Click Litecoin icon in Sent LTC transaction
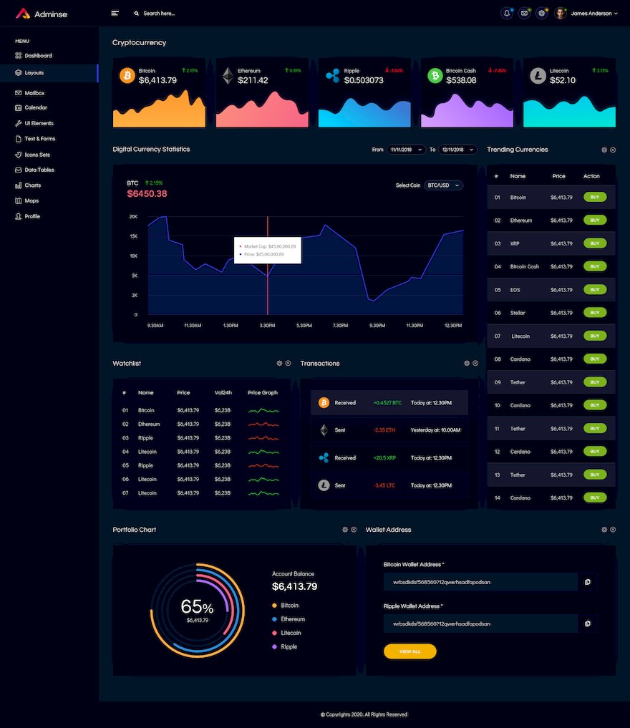The width and height of the screenshot is (630, 728). (x=324, y=485)
